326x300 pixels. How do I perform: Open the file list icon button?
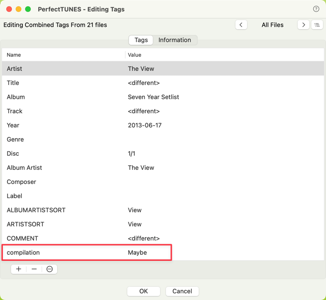317,25
